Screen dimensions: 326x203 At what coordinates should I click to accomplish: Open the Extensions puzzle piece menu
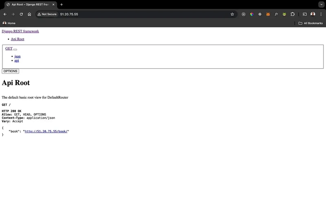point(293,14)
